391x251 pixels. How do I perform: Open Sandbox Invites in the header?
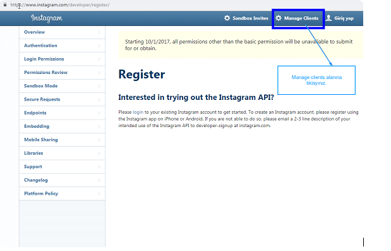pyautogui.click(x=246, y=18)
